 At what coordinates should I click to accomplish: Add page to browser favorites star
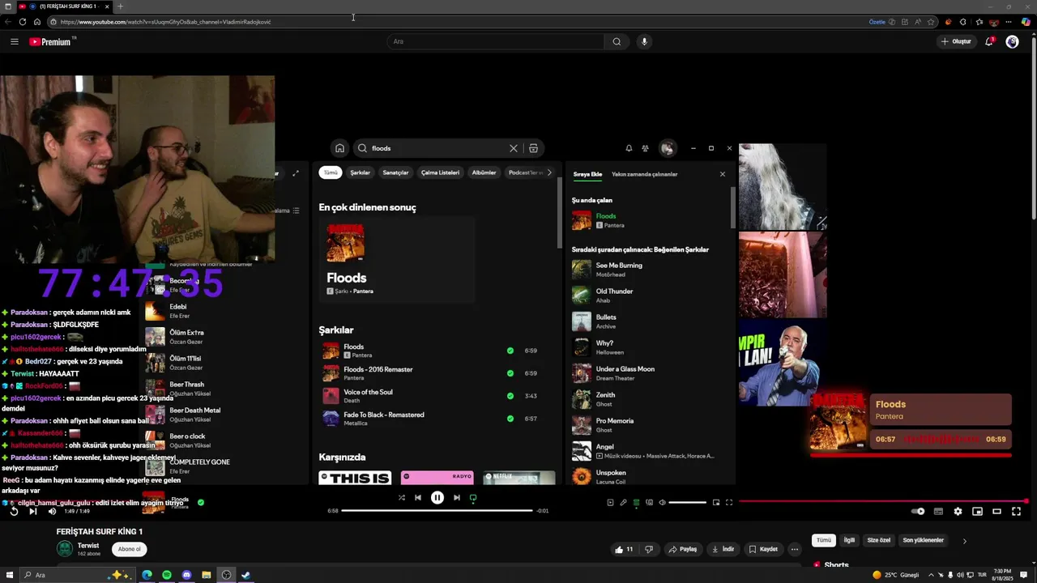(931, 22)
